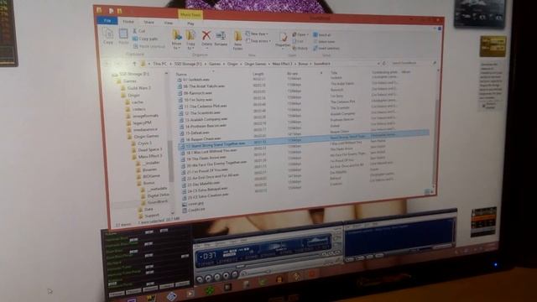Click History in the Open group
Viewport: 537px width, 302px height.
click(300, 49)
